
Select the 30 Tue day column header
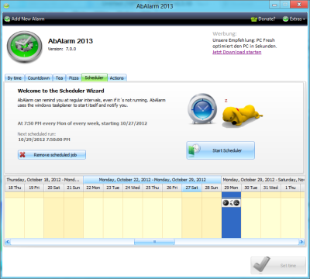(x=251, y=188)
